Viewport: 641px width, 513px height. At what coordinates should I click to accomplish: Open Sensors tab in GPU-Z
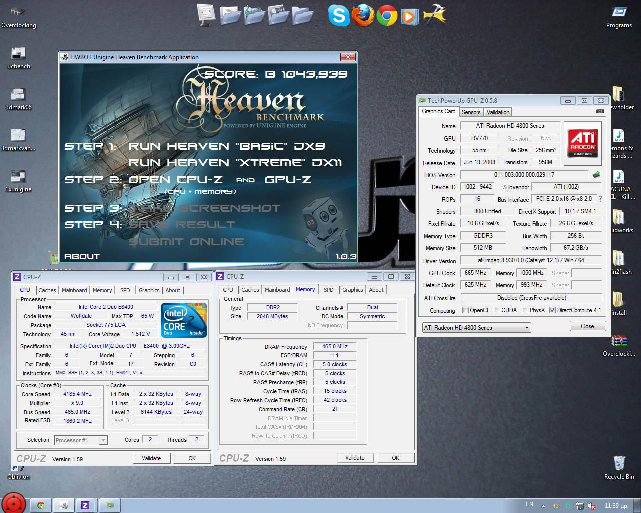click(471, 112)
